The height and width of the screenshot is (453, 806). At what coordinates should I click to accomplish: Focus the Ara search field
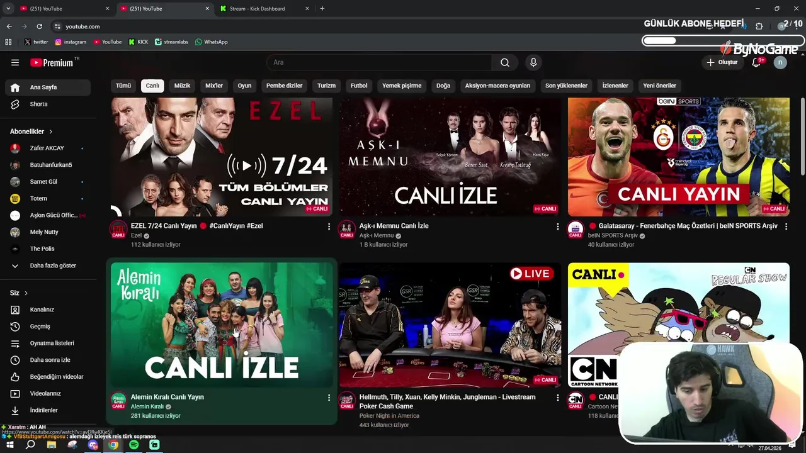point(379,62)
